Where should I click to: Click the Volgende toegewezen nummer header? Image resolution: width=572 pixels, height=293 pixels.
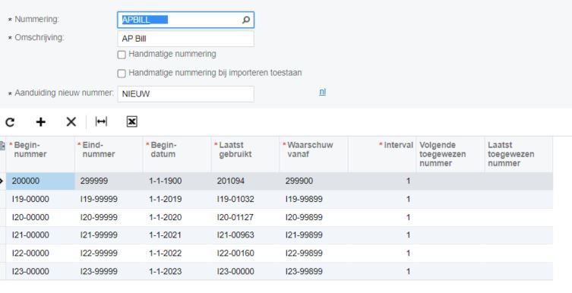(450, 155)
